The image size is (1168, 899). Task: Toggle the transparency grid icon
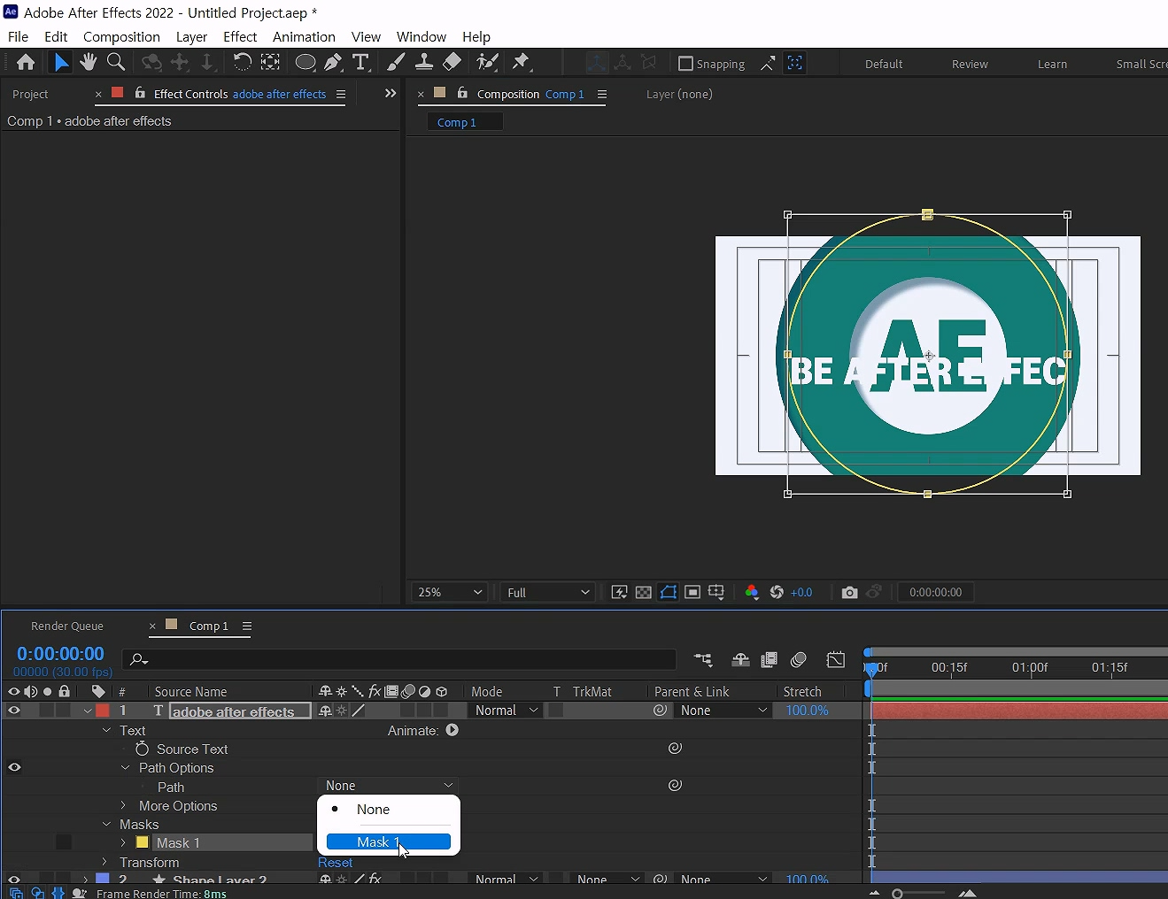click(644, 592)
